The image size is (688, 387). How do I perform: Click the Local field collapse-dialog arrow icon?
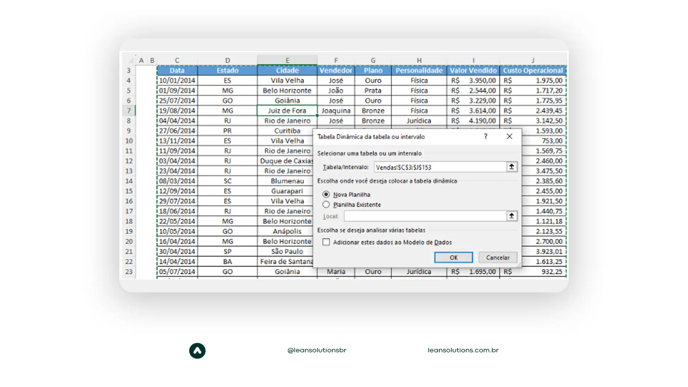coord(512,216)
